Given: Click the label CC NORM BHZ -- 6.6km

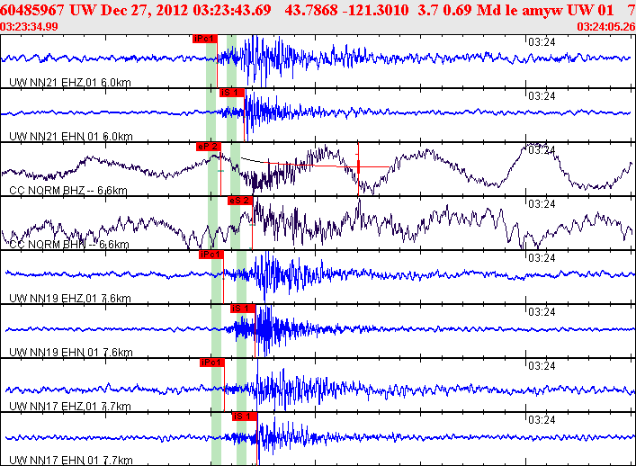Looking at the screenshot, I should click(x=68, y=191).
